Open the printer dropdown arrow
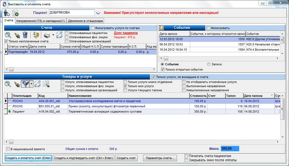 (x=53, y=35)
